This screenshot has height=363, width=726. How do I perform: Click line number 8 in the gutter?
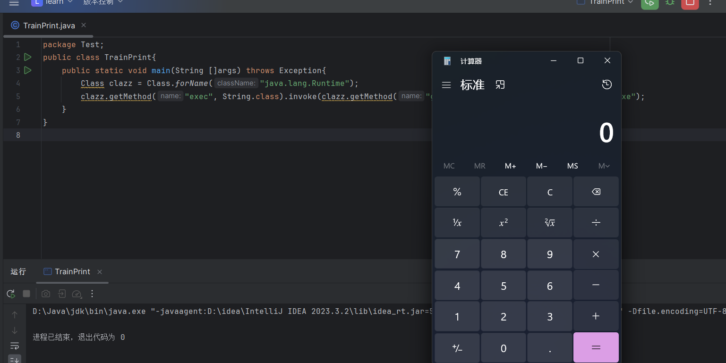tap(18, 135)
